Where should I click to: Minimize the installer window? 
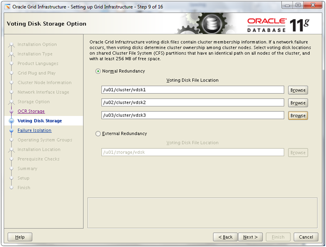point(287,5)
